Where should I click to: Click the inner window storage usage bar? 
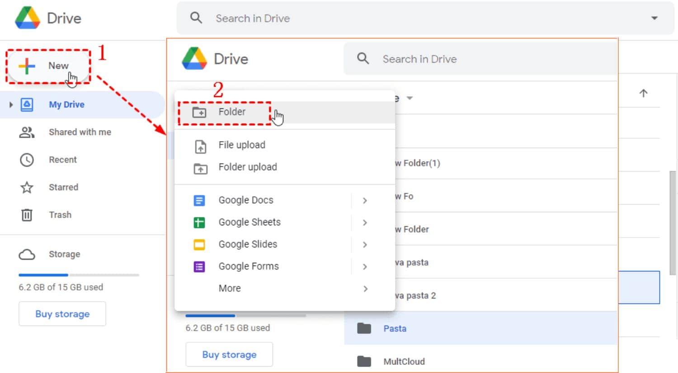245,315
